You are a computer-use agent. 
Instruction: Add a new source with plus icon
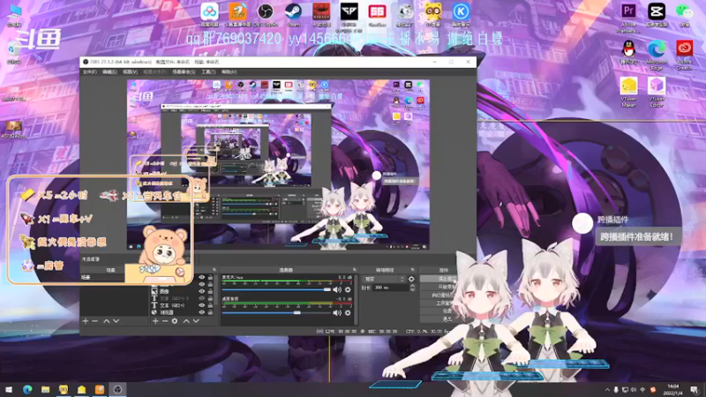point(155,321)
